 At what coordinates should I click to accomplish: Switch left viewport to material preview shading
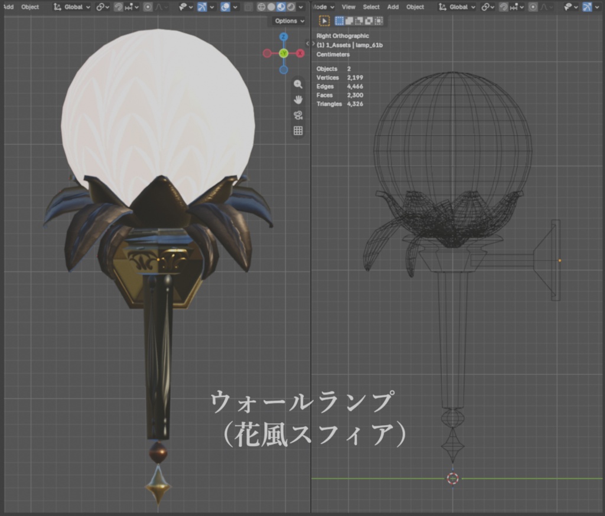pos(281,7)
